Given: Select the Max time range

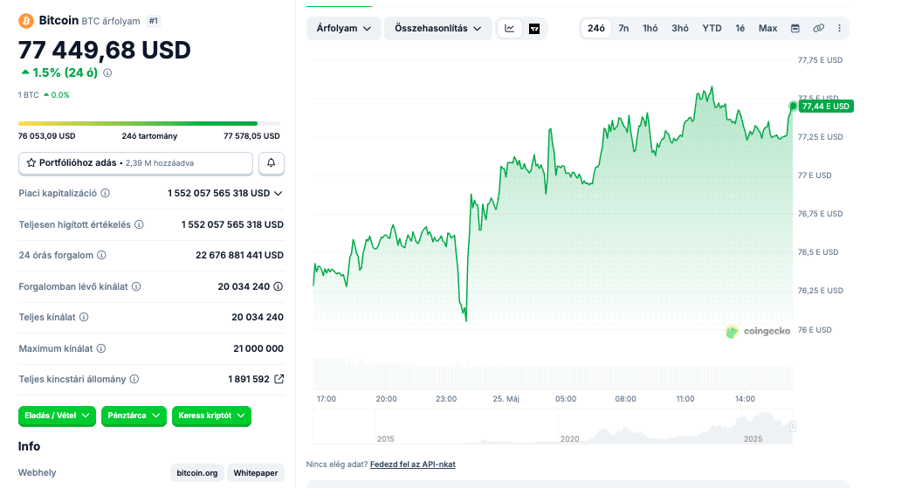Looking at the screenshot, I should pyautogui.click(x=767, y=28).
